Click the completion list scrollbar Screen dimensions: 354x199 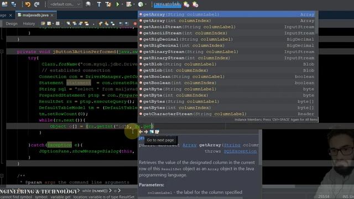pyautogui.click(x=316, y=23)
